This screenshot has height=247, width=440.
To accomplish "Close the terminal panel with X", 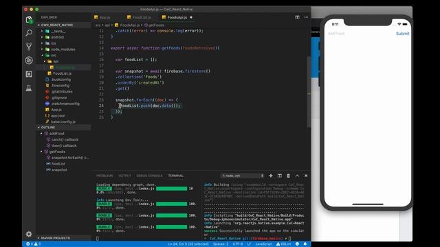I will coord(306,176).
